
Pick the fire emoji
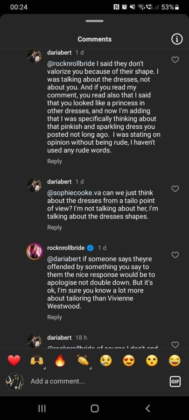point(60,361)
